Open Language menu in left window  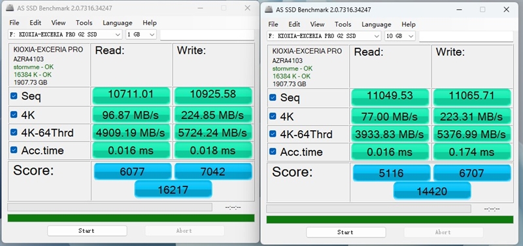pyautogui.click(x=118, y=23)
